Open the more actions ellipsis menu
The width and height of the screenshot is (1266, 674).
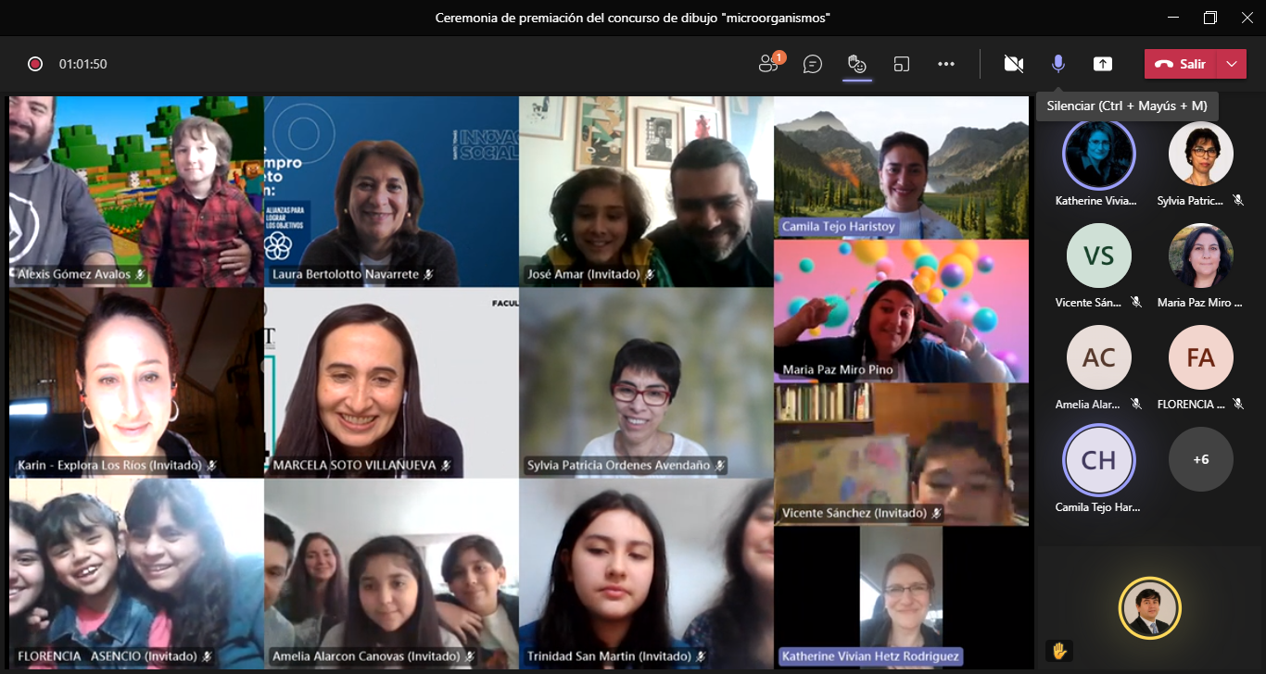946,64
